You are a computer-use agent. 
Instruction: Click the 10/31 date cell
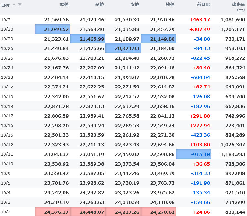point(6,20)
